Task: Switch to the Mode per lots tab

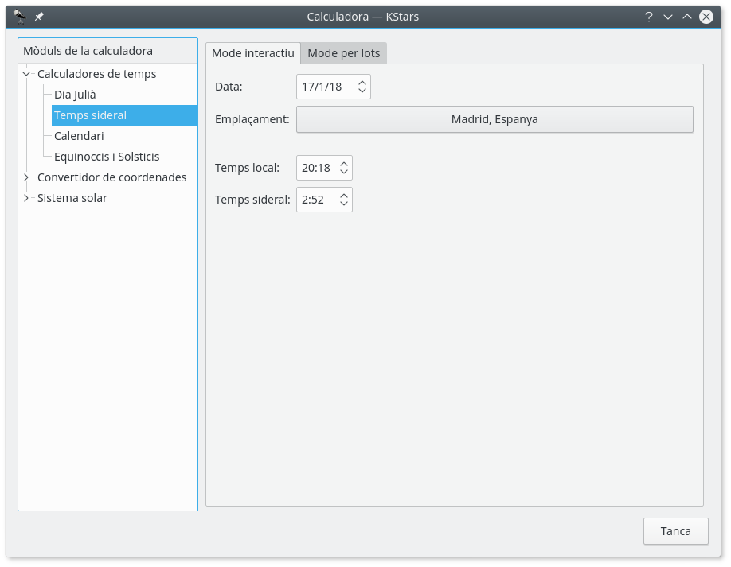Action: pos(344,53)
